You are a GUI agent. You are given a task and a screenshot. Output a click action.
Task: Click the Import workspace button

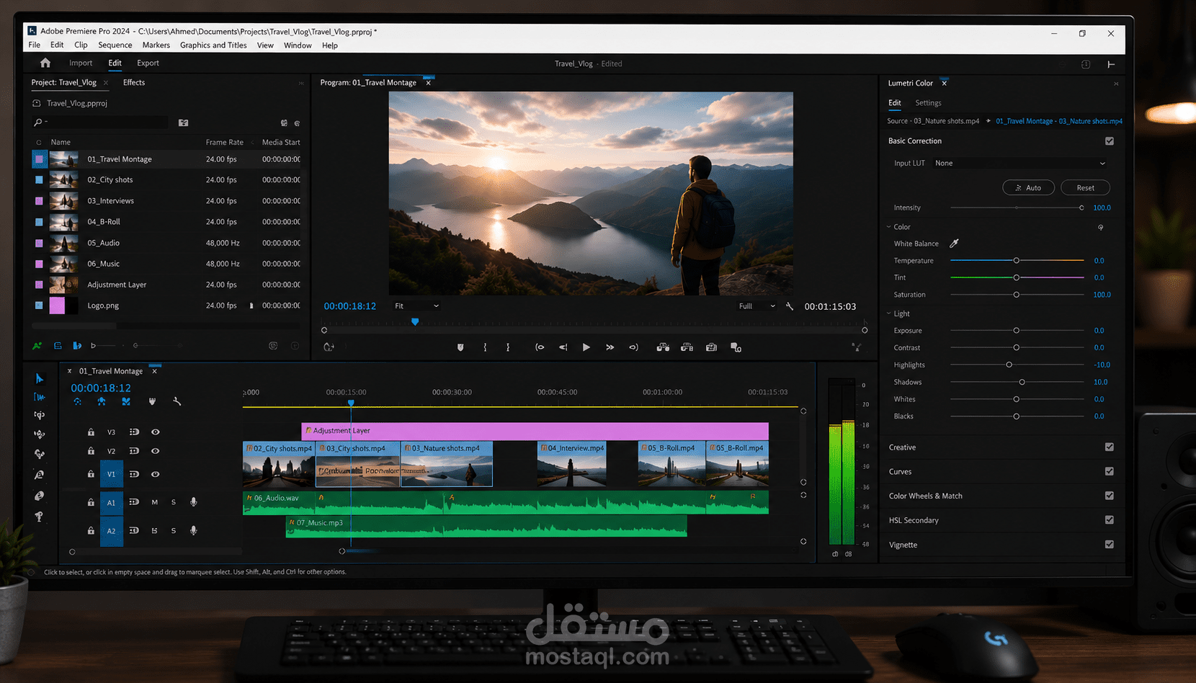click(81, 63)
